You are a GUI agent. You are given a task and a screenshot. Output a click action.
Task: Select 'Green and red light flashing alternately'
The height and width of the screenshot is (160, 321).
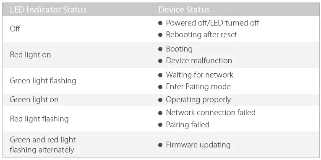click(43, 145)
